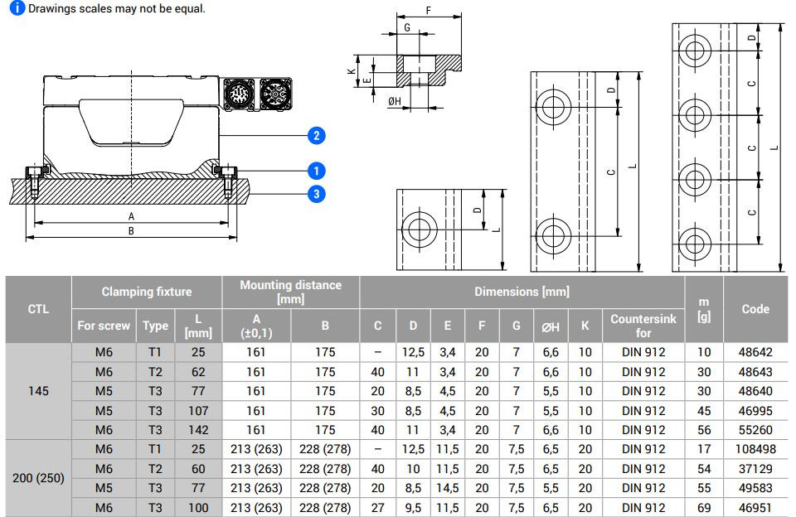The width and height of the screenshot is (796, 517).
Task: Click blue callout marker number 3
Action: pos(316,194)
